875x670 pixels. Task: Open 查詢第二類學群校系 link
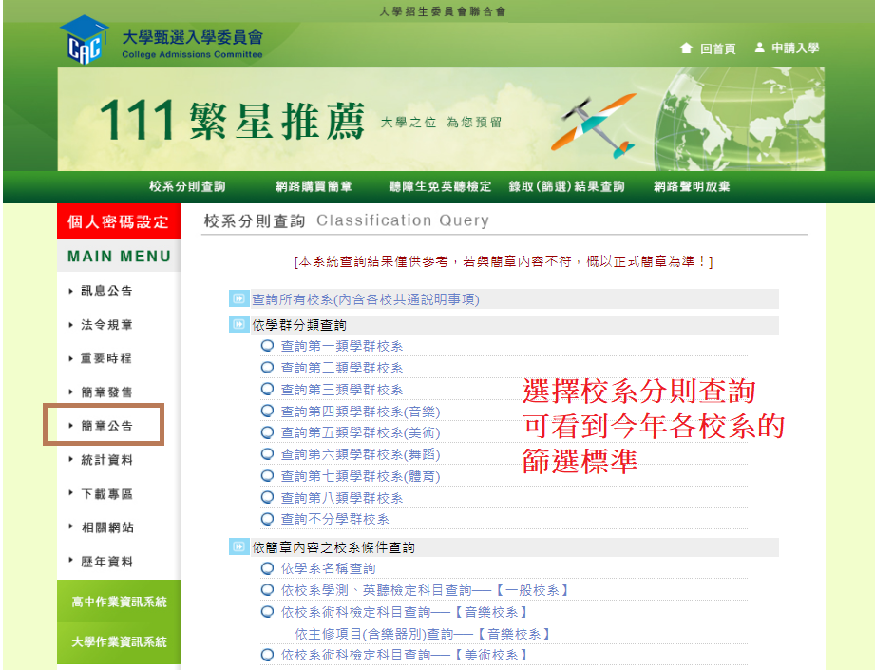pyautogui.click(x=341, y=368)
